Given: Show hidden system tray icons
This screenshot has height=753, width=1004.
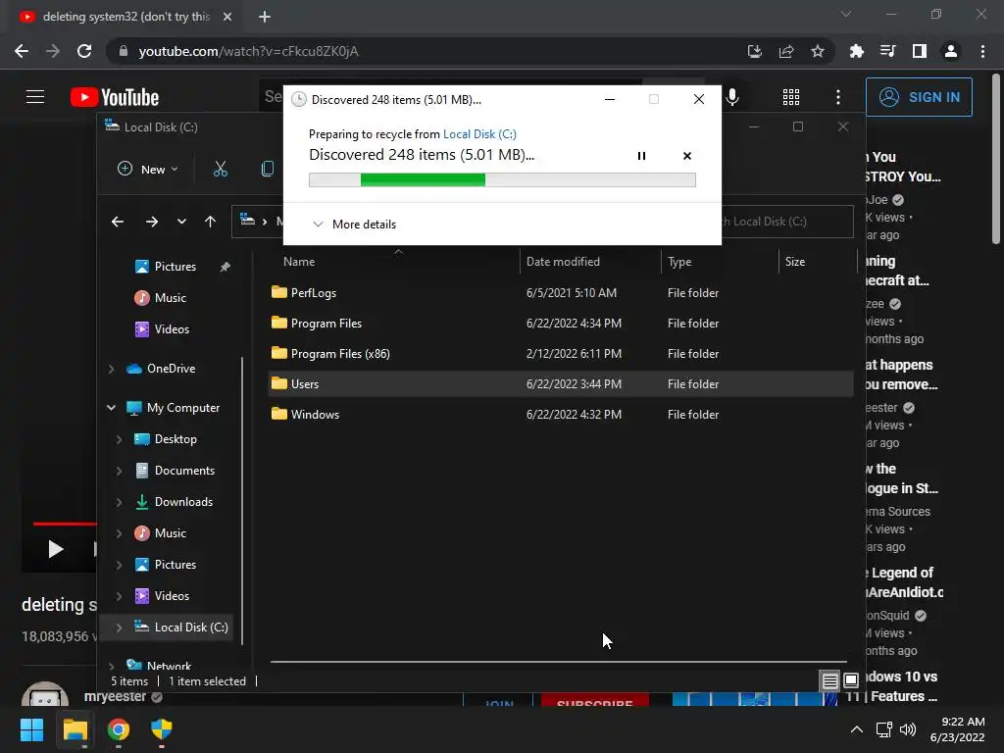Looking at the screenshot, I should [x=856, y=729].
